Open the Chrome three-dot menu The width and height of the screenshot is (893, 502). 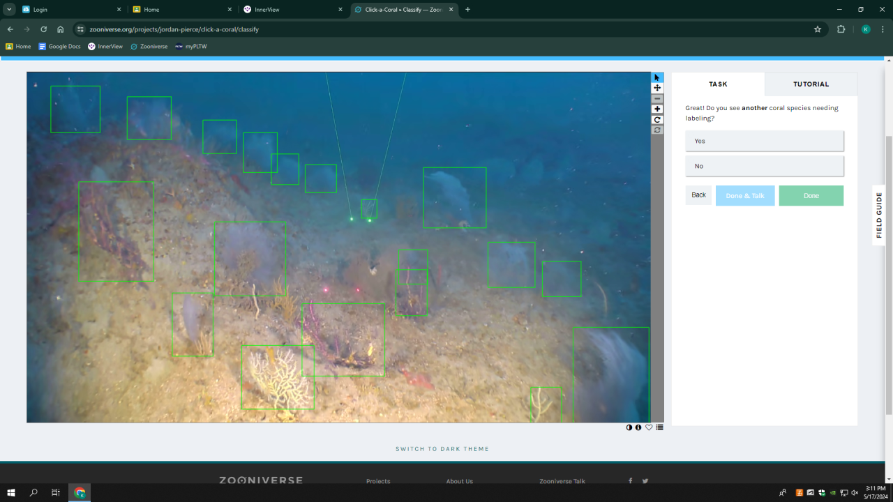883,29
